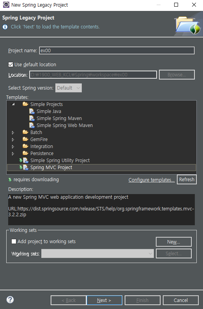
Task: Cancel the new project wizard
Action: pos(181,300)
